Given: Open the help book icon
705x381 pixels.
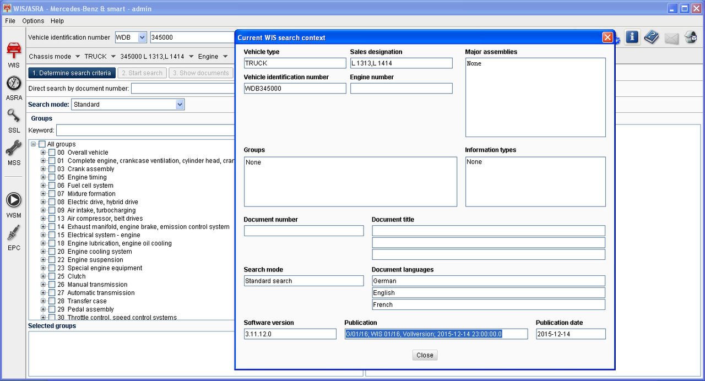Looking at the screenshot, I should (x=652, y=37).
